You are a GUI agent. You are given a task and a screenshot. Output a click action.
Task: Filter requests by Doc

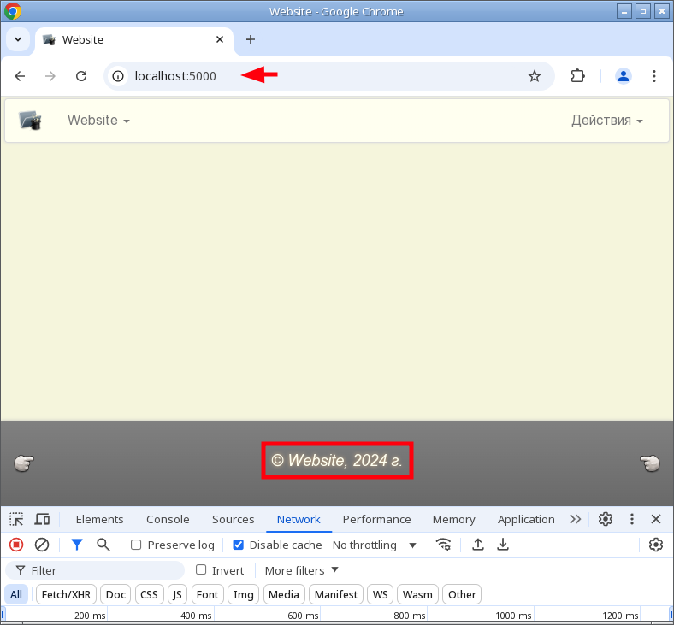pyautogui.click(x=115, y=594)
